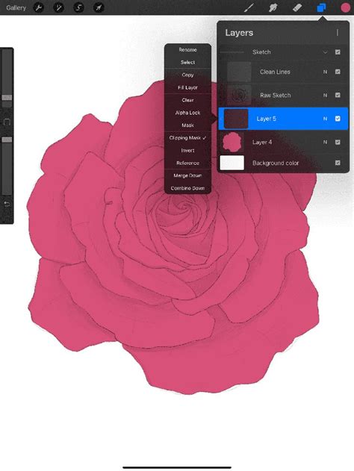Tap the square modify button on sidebar
The height and width of the screenshot is (471, 354).
[7, 122]
